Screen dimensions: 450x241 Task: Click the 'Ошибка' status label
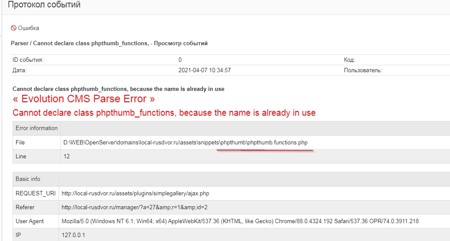coord(28,28)
